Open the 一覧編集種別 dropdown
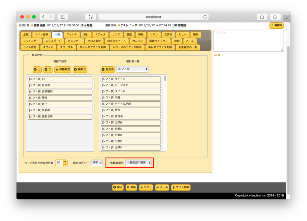This screenshot has height=221, width=307. (139, 163)
